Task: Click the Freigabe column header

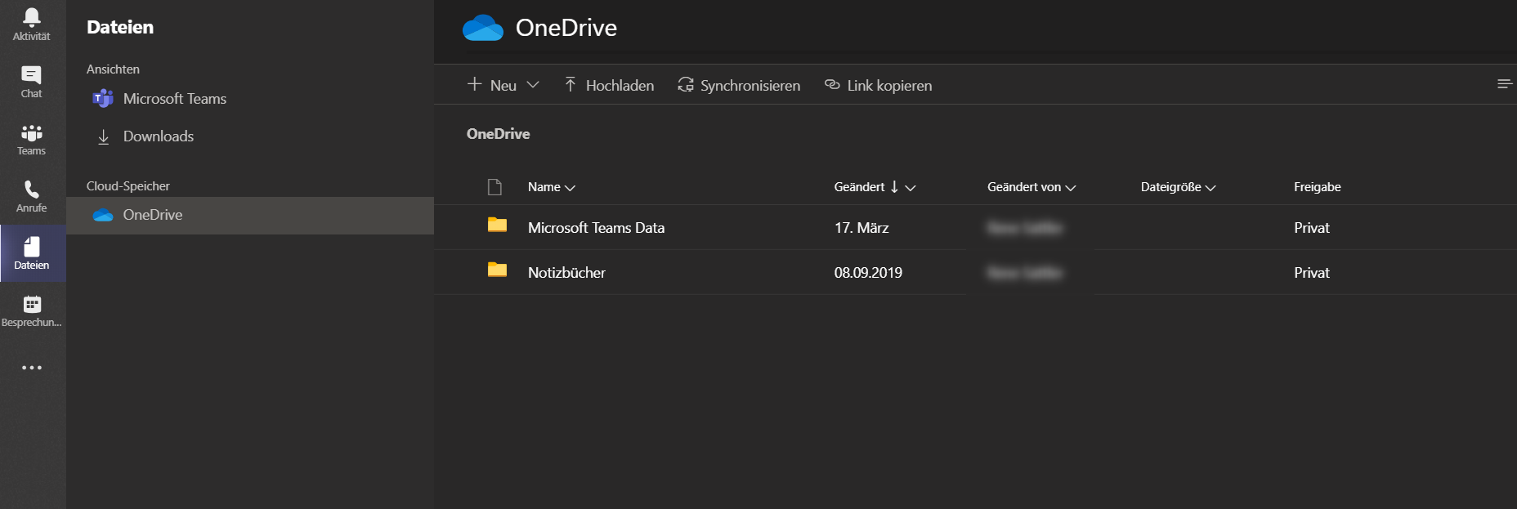Action: click(1318, 187)
